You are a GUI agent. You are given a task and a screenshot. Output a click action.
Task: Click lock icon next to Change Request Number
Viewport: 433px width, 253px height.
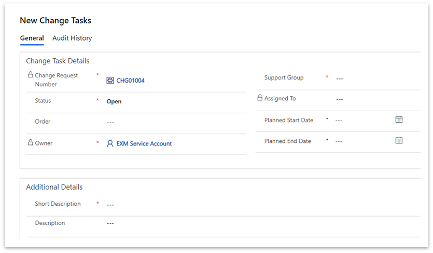click(x=31, y=75)
